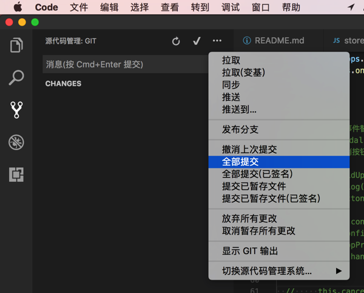364x293 pixels.
Task: Open the 转到 menu
Action: click(x=200, y=7)
